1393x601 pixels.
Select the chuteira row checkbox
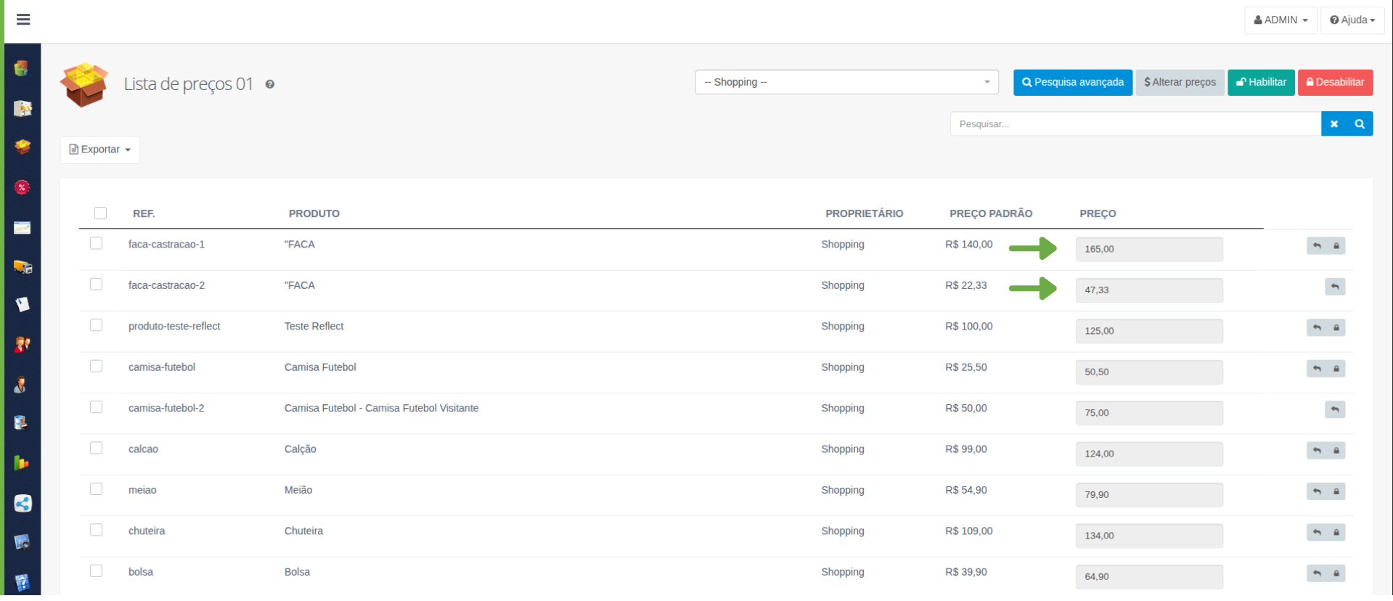[x=96, y=530]
